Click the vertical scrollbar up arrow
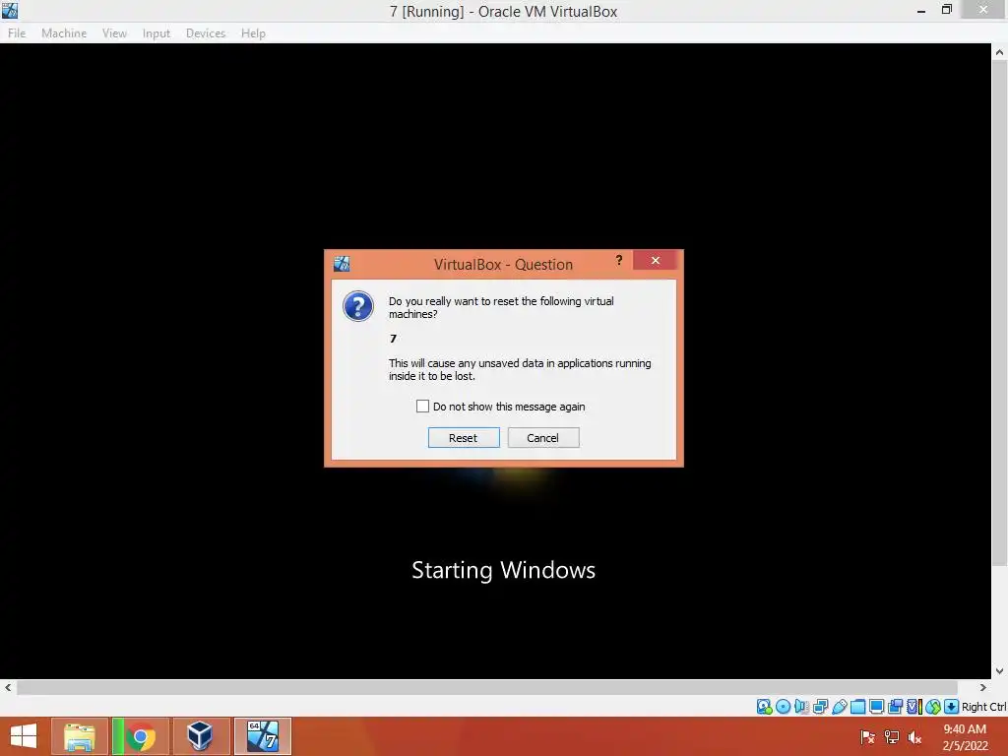 pyautogui.click(x=1000, y=52)
